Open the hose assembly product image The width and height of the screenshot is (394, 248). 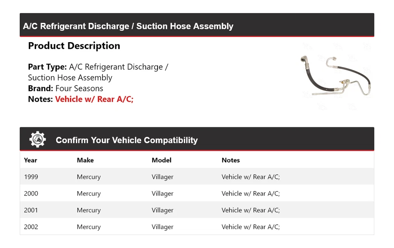(336, 76)
